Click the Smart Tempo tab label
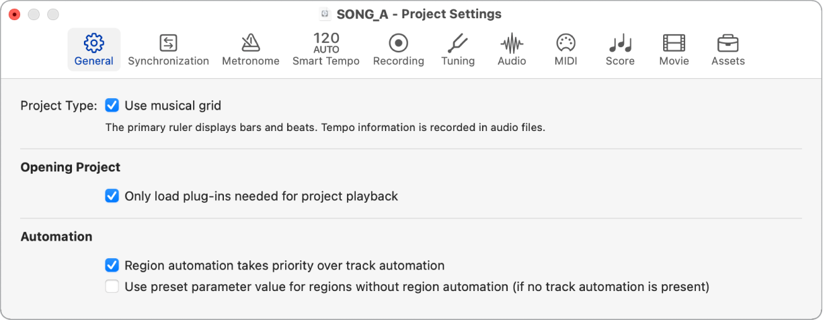824x320 pixels. [326, 61]
